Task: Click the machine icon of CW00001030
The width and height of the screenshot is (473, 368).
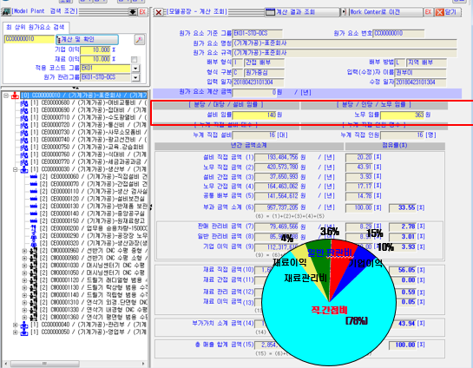Action: pyautogui.click(x=34, y=266)
